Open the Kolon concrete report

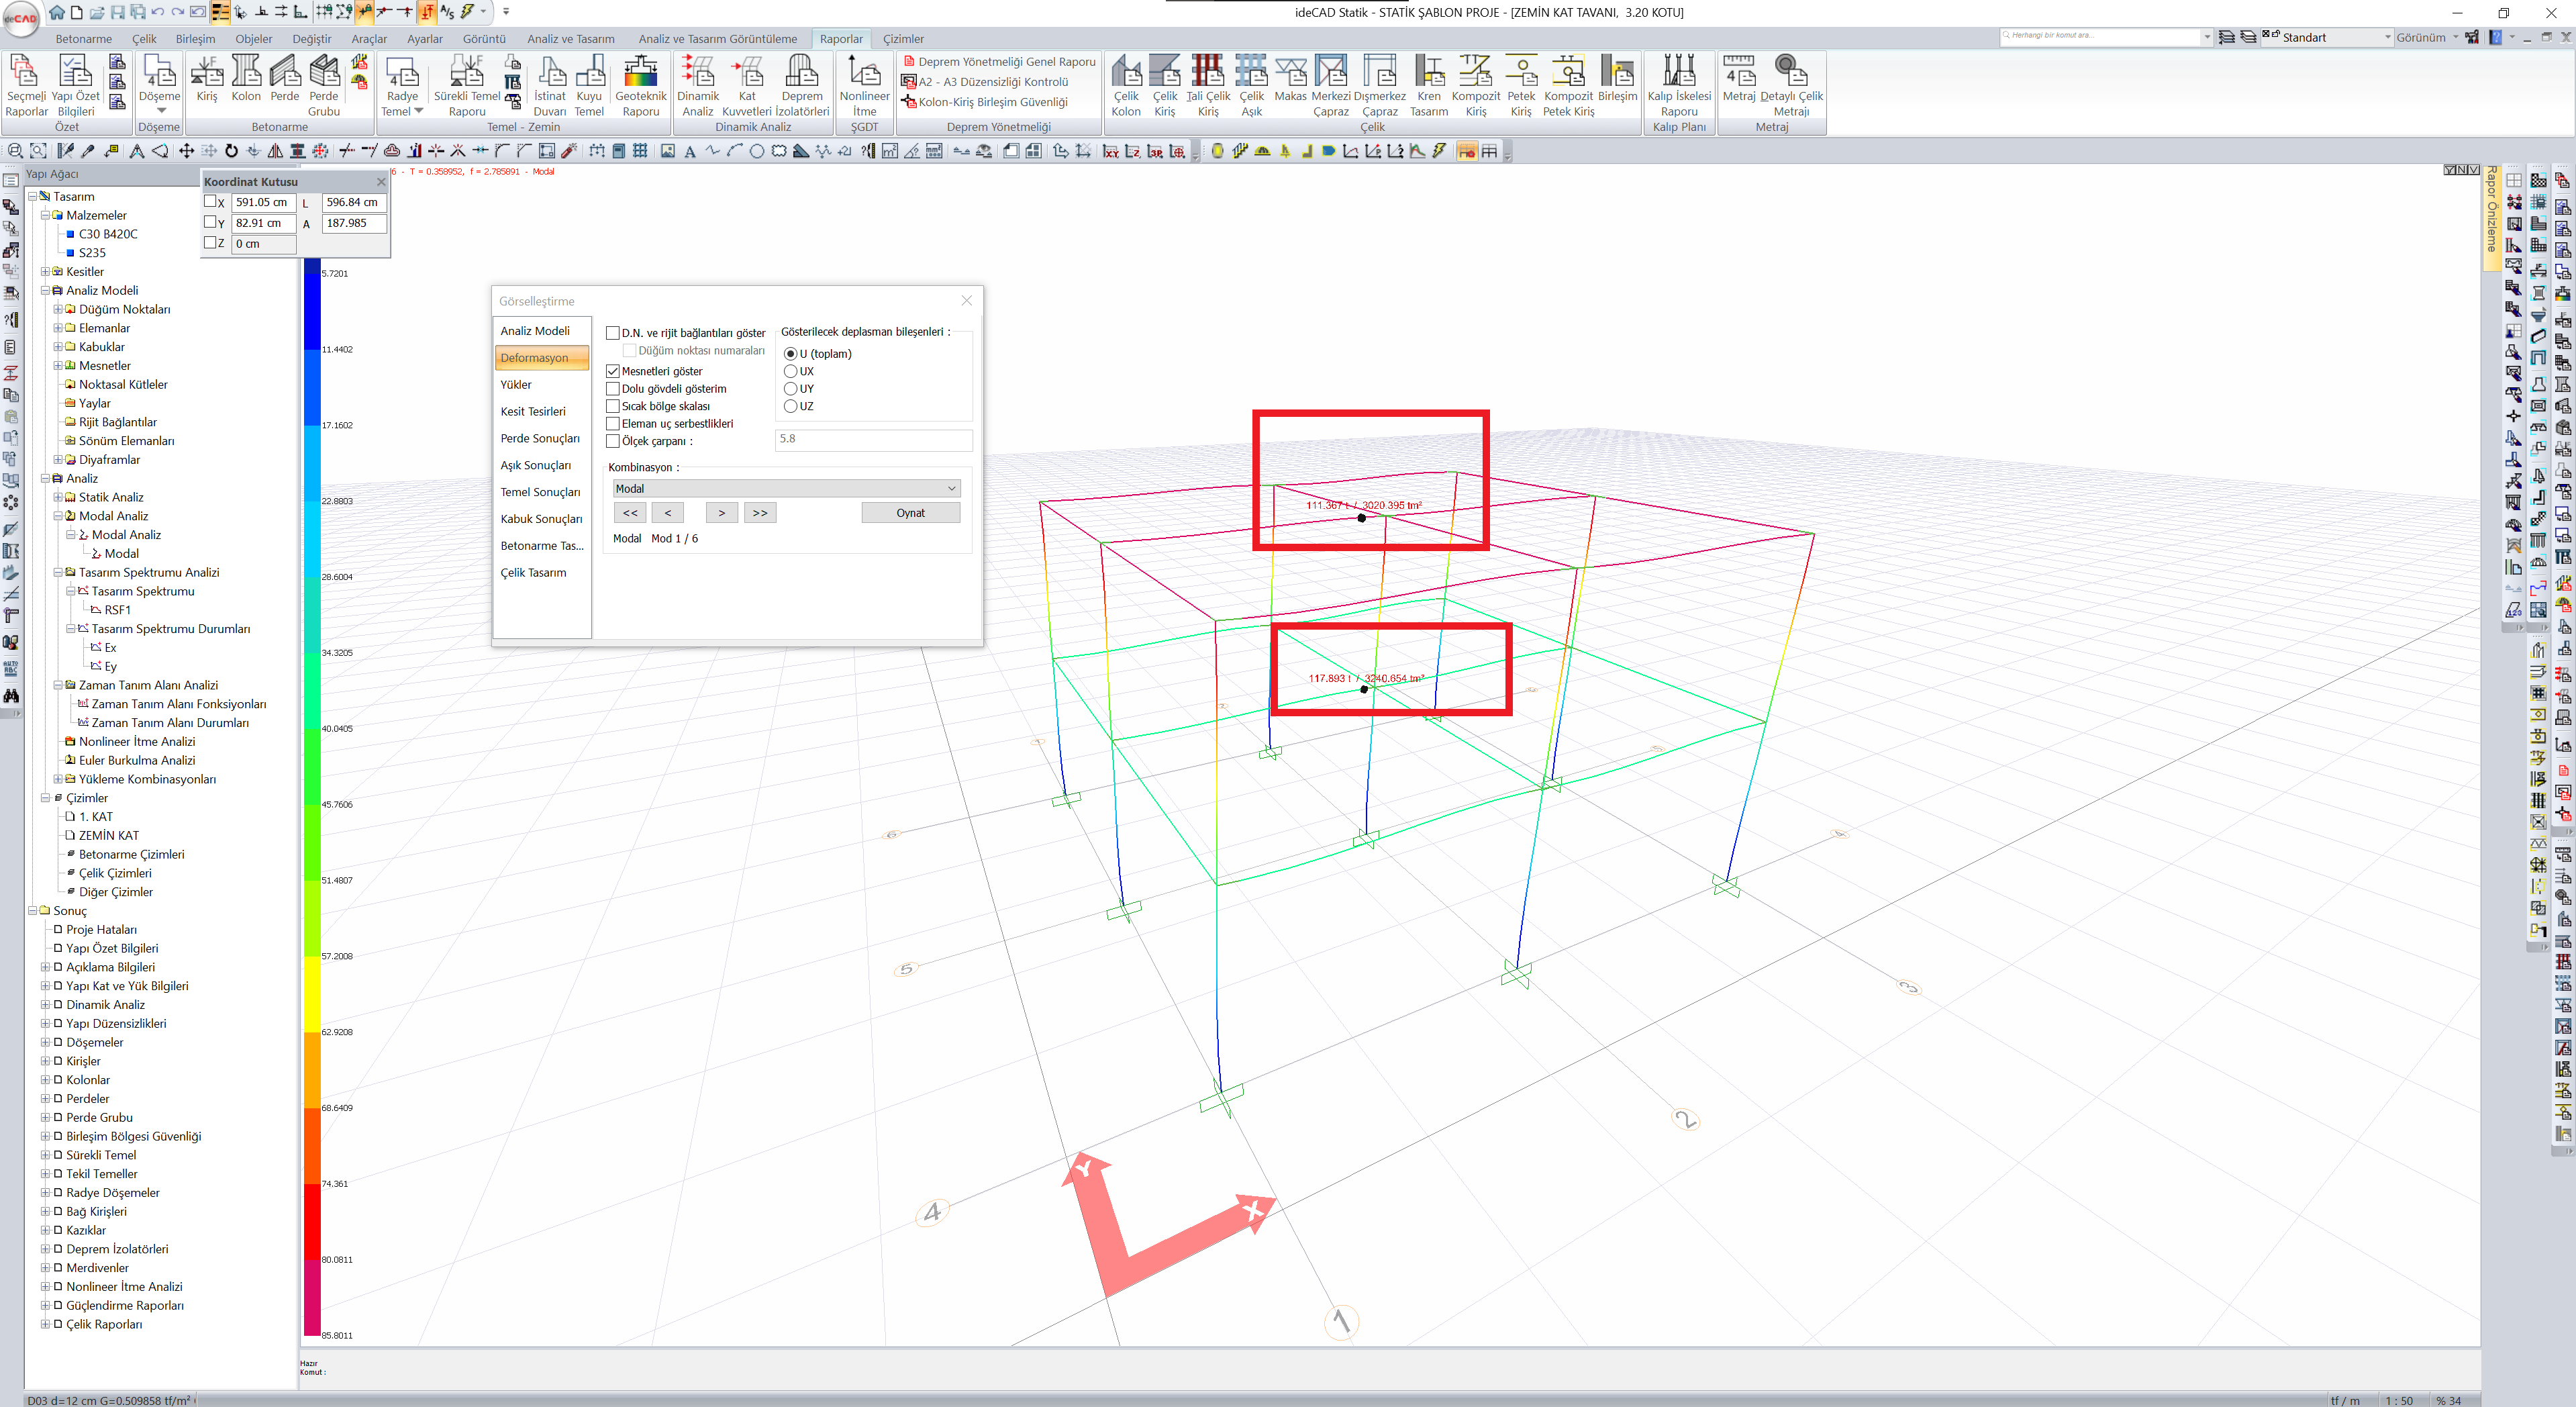click(246, 79)
